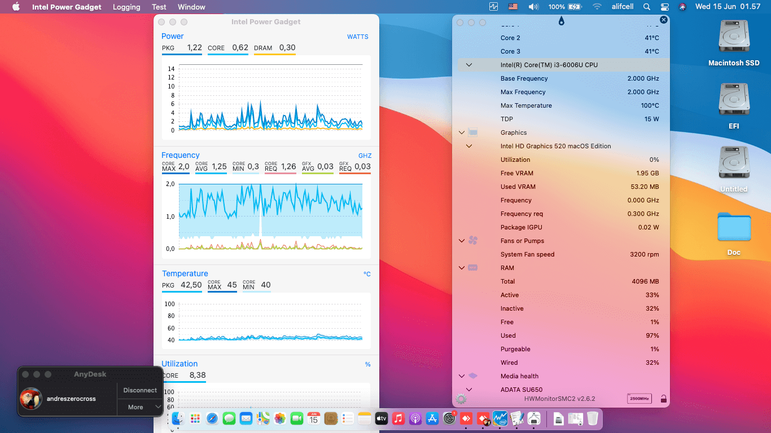
Task: Mute sound via the volume menu bar icon
Action: [x=532, y=7]
